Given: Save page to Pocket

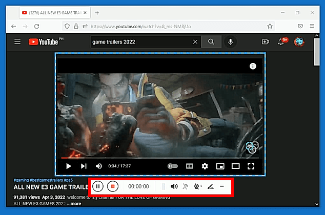Looking at the screenshot, I should [x=300, y=26].
